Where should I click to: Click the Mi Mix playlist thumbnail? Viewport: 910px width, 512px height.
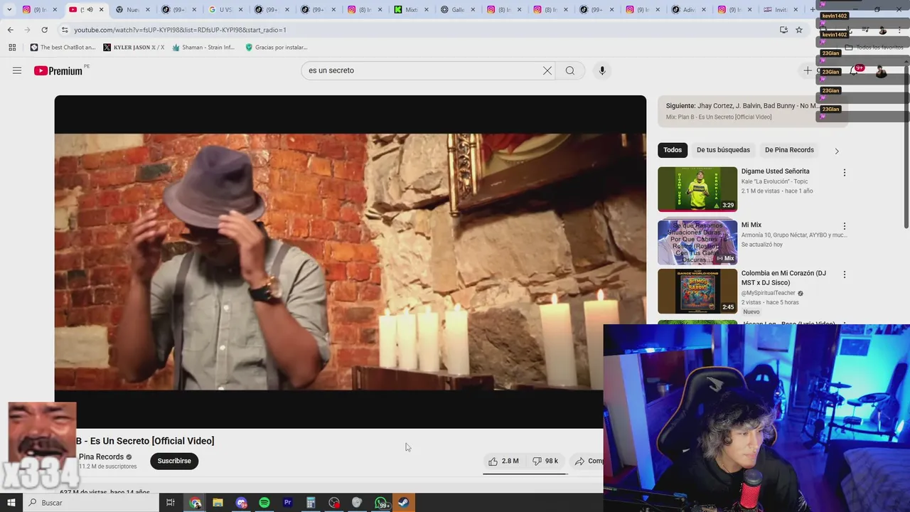coord(697,242)
